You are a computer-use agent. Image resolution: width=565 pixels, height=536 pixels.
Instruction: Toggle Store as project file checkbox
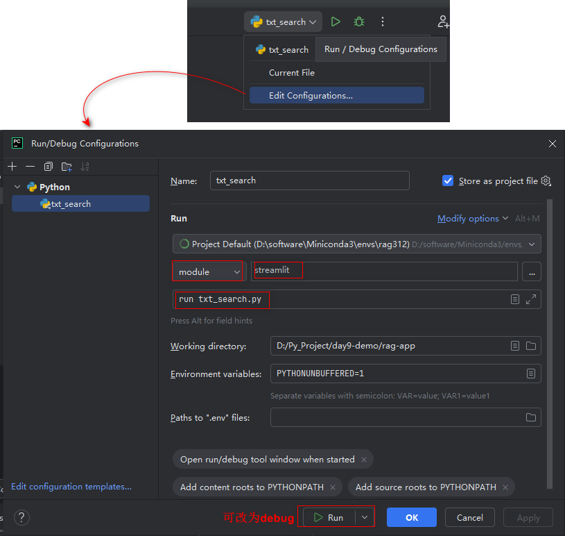tap(448, 181)
